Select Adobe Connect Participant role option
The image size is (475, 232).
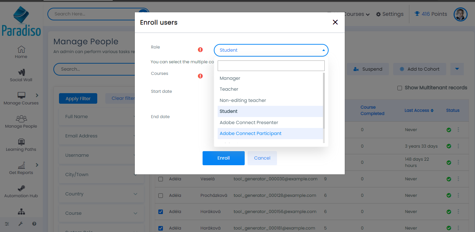[250, 134]
